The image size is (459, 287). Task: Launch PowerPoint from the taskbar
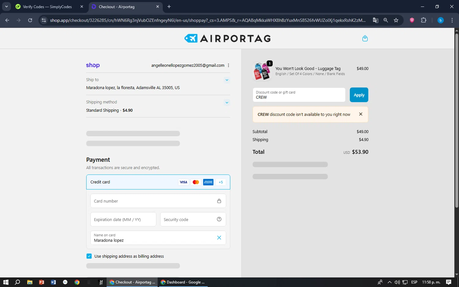(x=41, y=282)
